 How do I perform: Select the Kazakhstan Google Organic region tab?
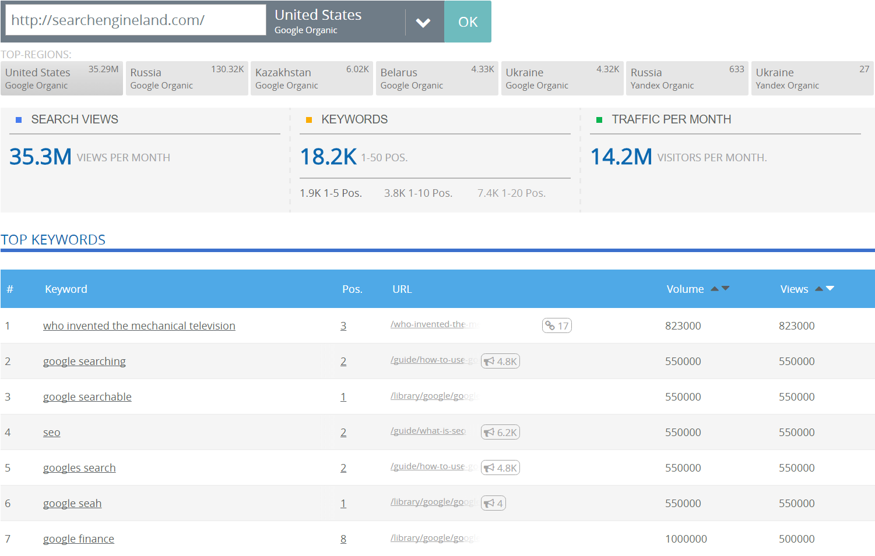[312, 78]
